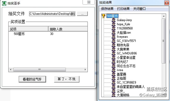This screenshot has height=101, width=170.
Task: Click the winner icon next to hope_Kyle
Action: point(114,24)
